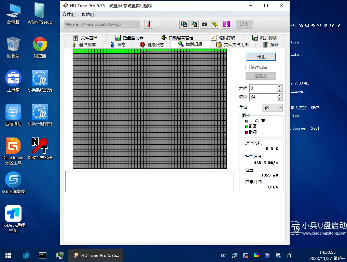Viewport: 347px width, 262px height.
Task: Open 修改系统密码 desktop icon
Action: (x=40, y=149)
